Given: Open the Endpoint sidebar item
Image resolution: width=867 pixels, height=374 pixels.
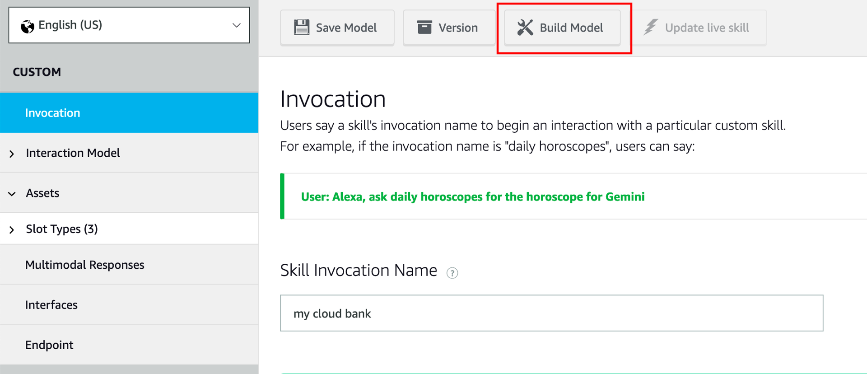Looking at the screenshot, I should point(129,345).
